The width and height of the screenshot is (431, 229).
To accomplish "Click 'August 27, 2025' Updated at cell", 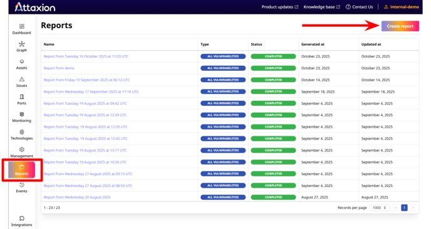I will [375, 198].
